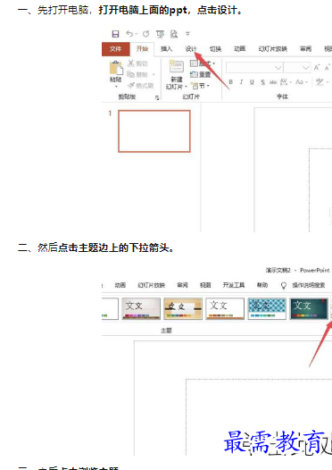Open the 开发工具 (Developer) tab
Viewport: 332px width, 470px height.
point(234,285)
